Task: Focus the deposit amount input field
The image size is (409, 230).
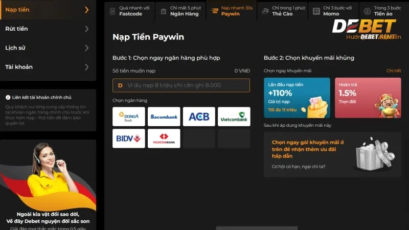Action: 181,85
